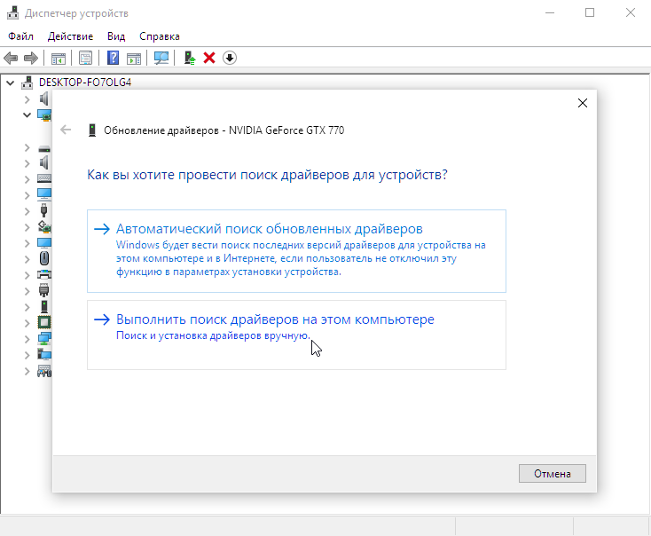Image resolution: width=651 pixels, height=536 pixels.
Task: Select the processor chip category icon
Action: pyautogui.click(x=44, y=322)
